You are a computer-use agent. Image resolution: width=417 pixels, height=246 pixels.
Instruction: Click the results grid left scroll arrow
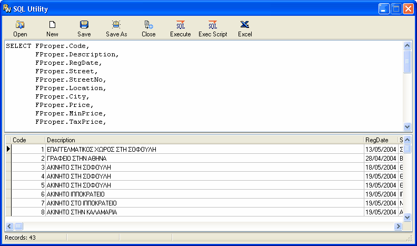(9, 227)
